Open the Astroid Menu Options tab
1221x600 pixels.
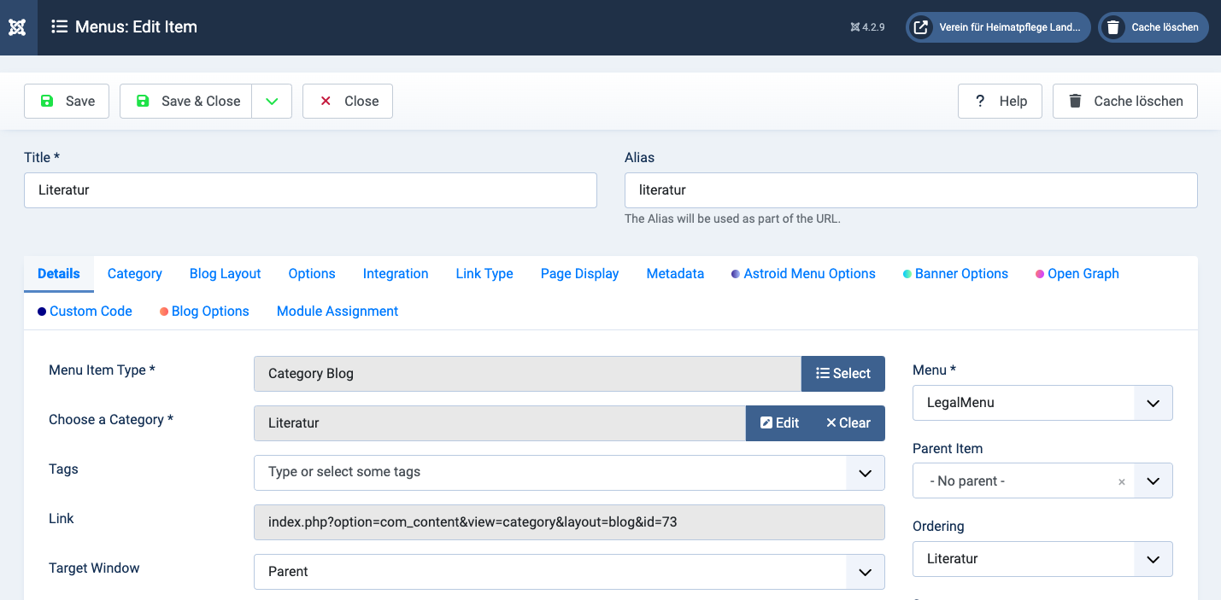pos(808,274)
